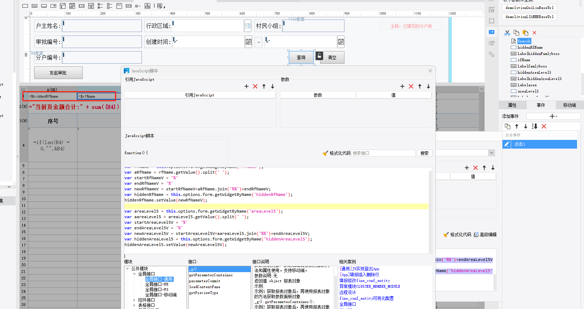
Task: Switch to the 事件 tab
Action: point(541,105)
